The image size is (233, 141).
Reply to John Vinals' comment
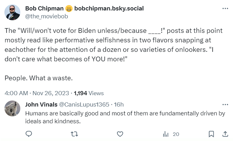tap(29, 134)
